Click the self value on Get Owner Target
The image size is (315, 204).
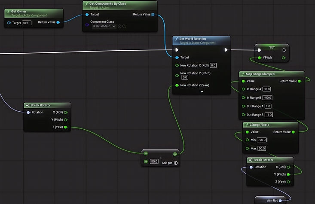point(27,23)
